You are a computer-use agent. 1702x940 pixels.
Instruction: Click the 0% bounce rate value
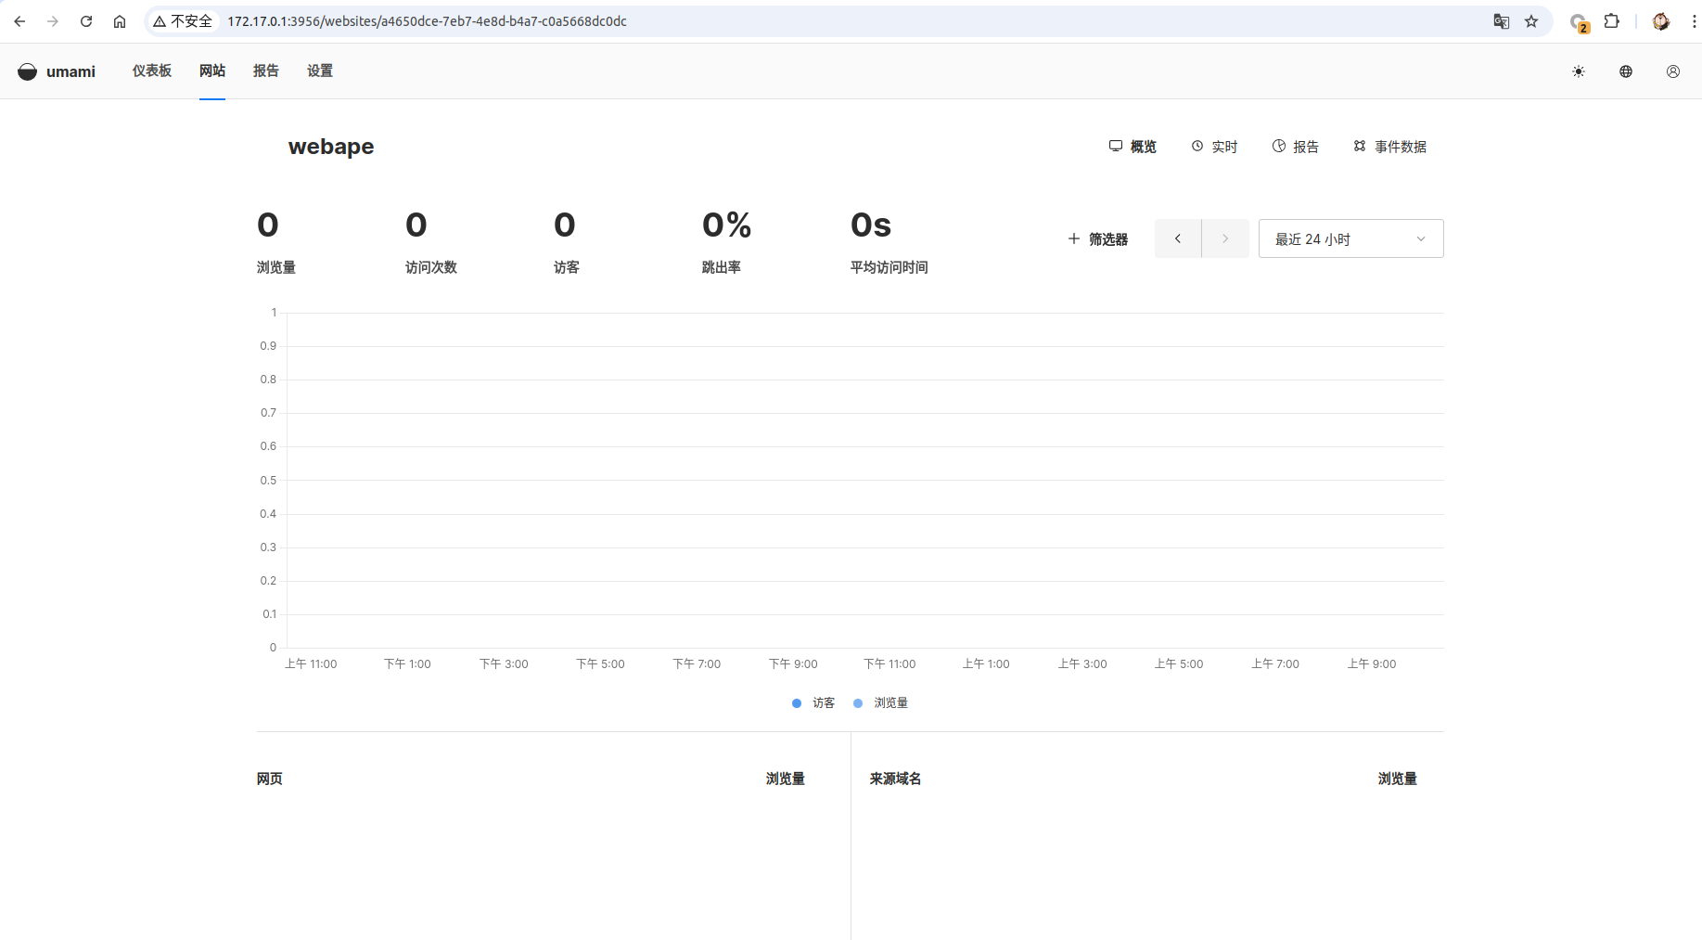pos(726,225)
